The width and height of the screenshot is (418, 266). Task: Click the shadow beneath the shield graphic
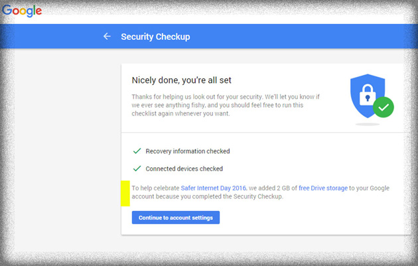click(x=367, y=123)
